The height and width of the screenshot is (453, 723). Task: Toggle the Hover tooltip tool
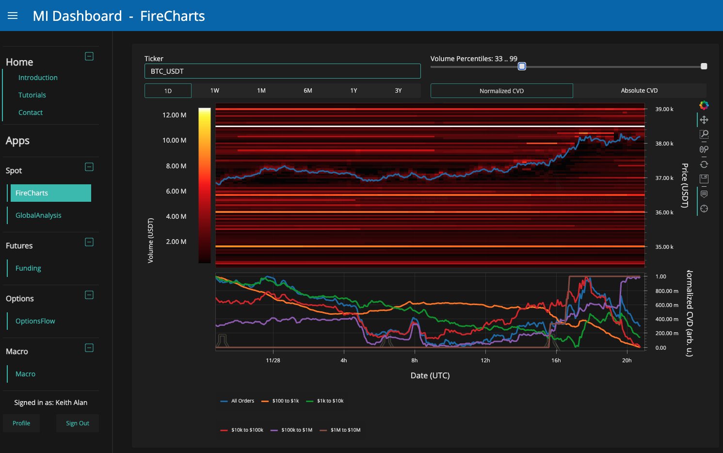point(704,194)
